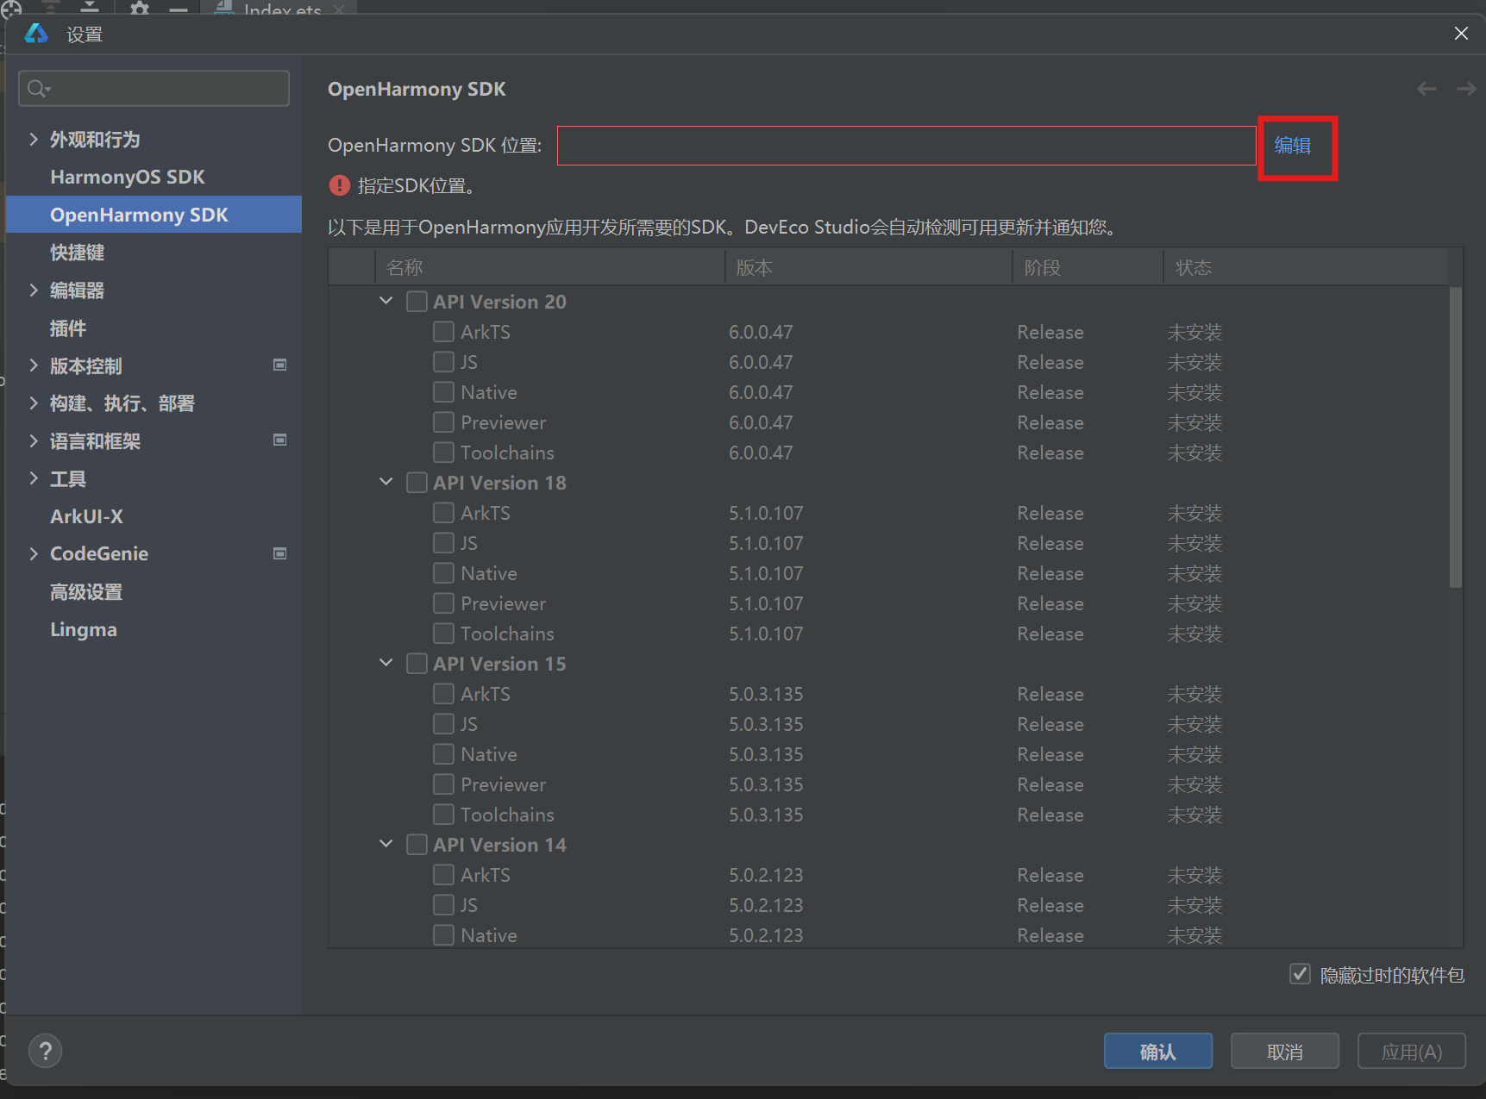Viewport: 1486px width, 1099px height.
Task: Click the forward navigation arrow icon
Action: [x=1465, y=89]
